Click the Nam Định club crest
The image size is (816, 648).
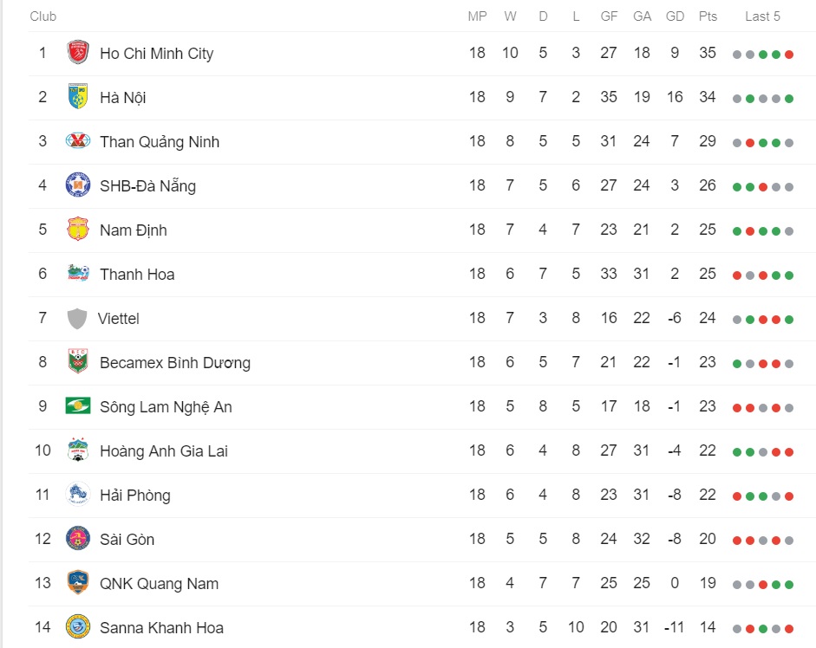pos(77,230)
